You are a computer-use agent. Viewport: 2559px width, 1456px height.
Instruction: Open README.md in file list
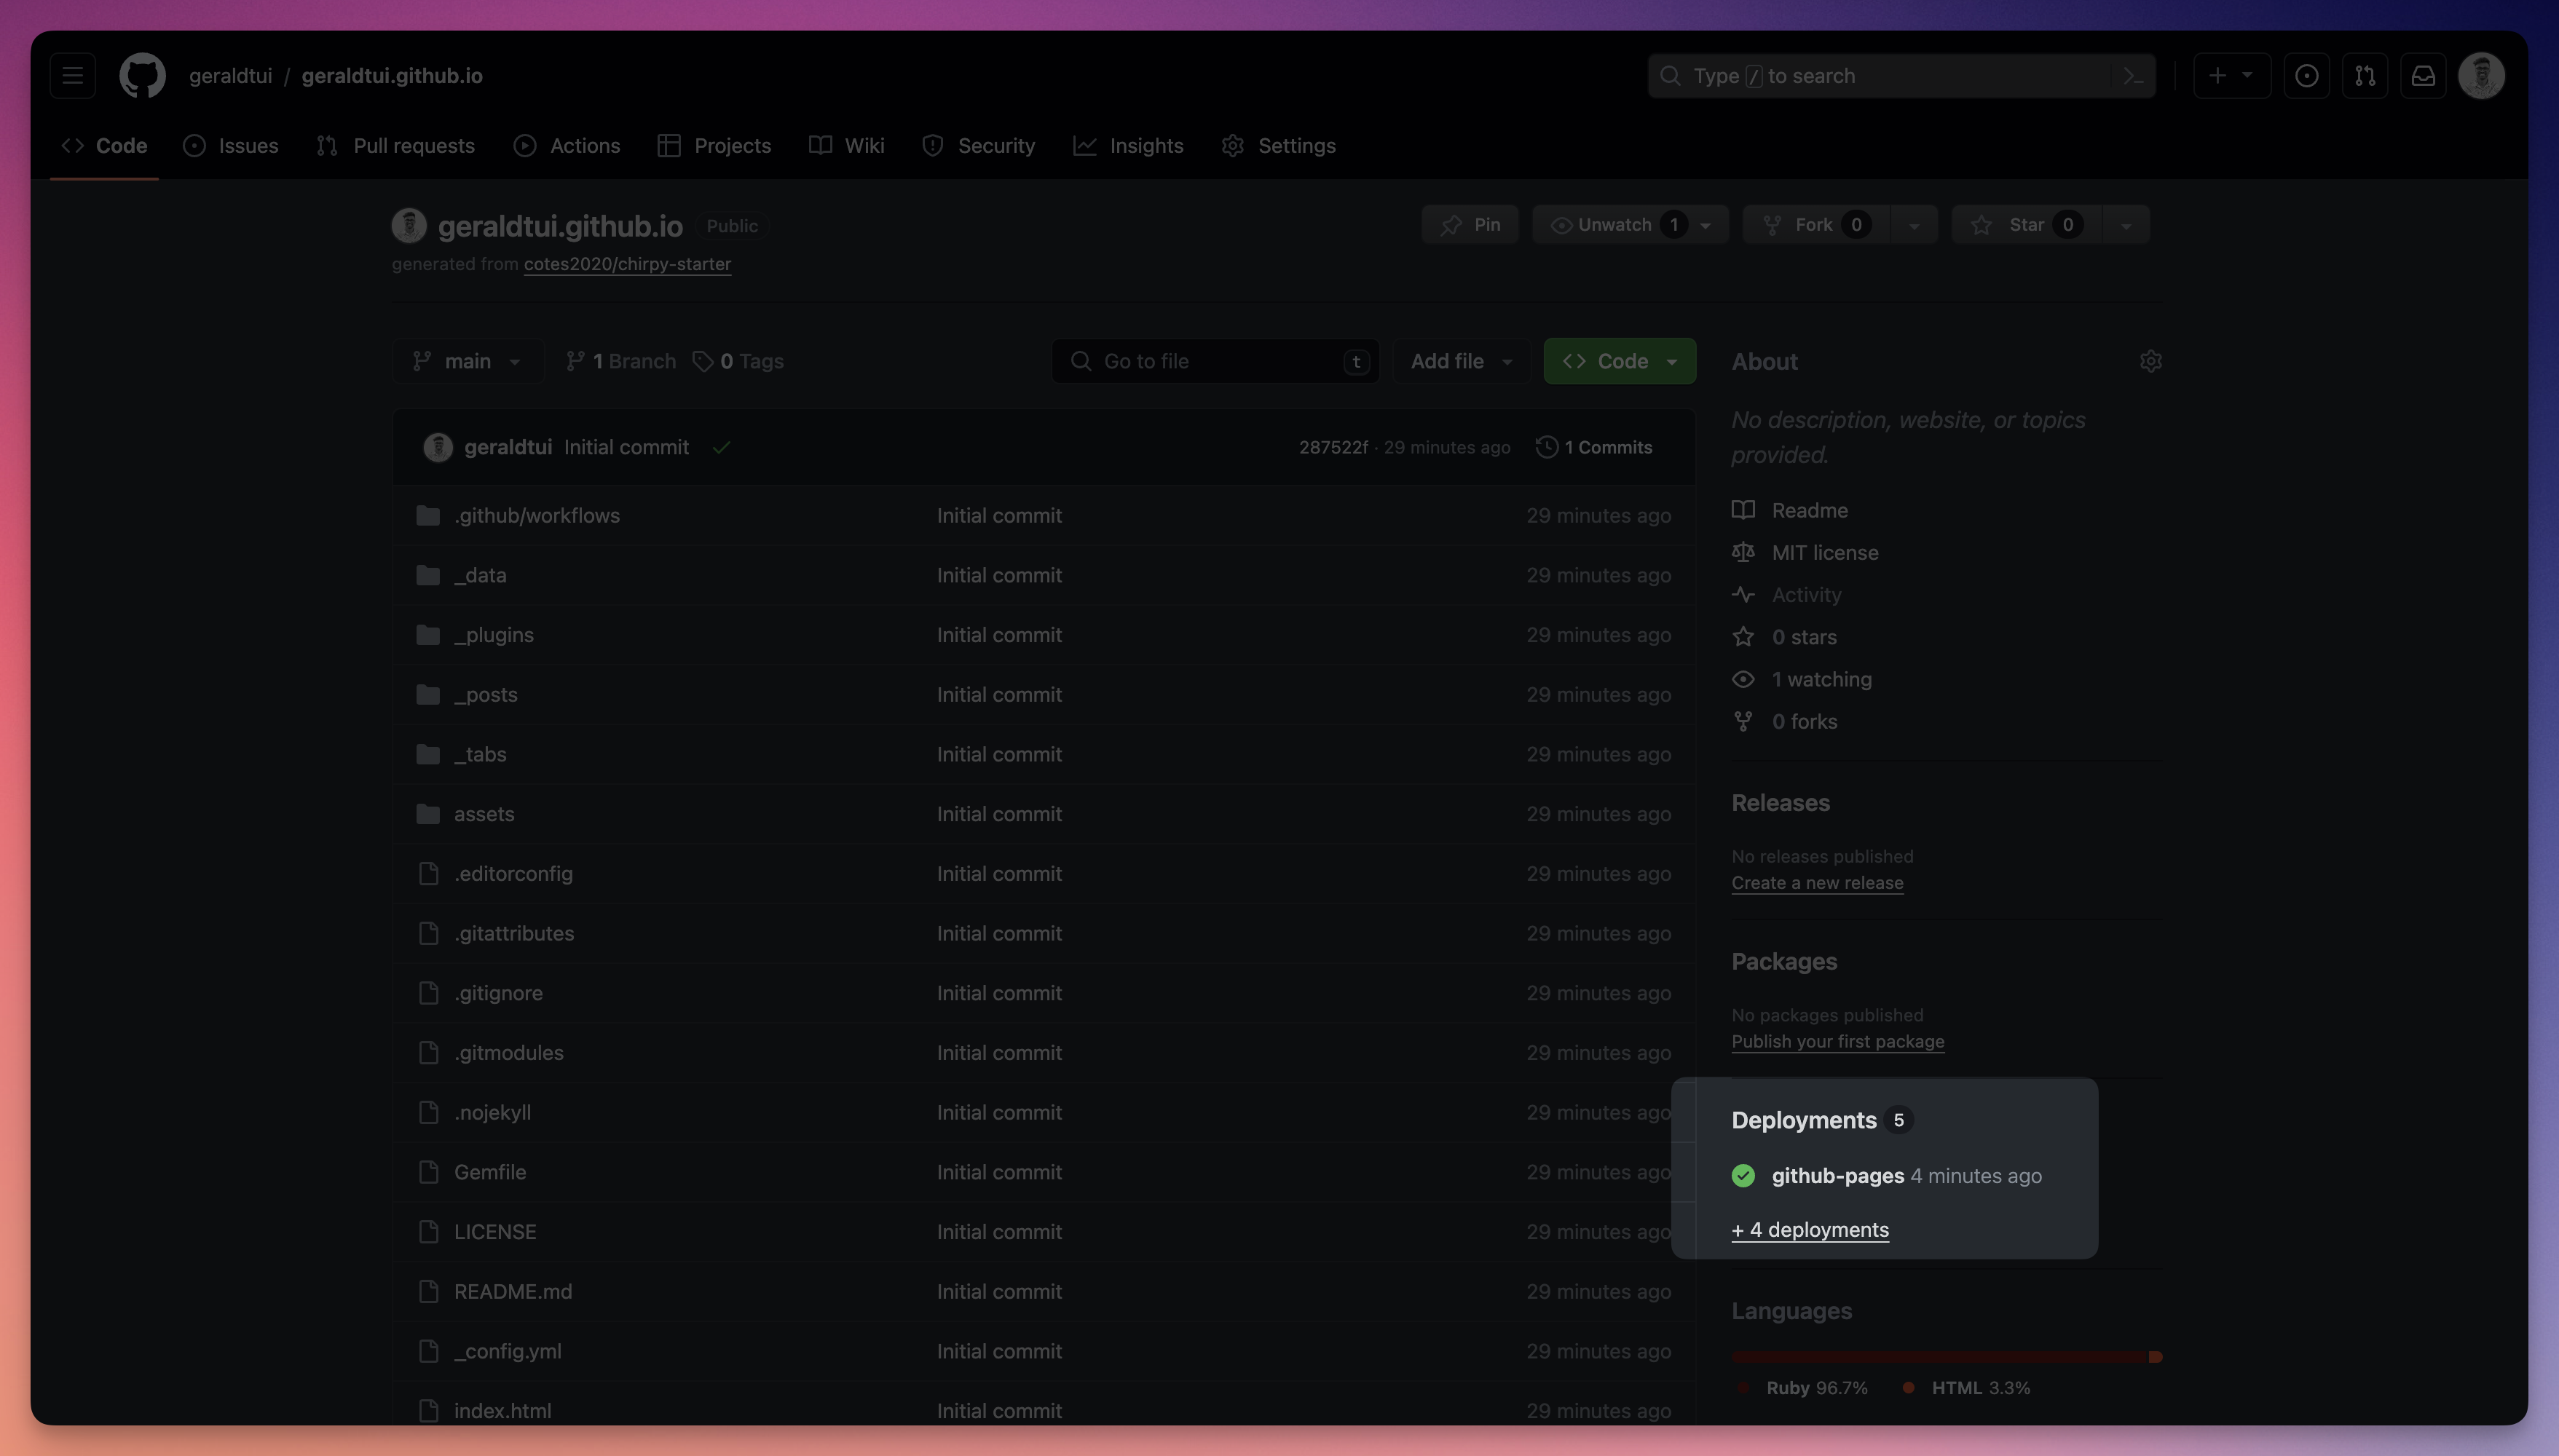pyautogui.click(x=513, y=1292)
